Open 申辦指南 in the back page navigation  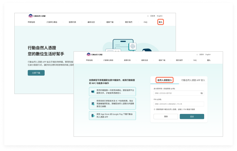(31, 22)
